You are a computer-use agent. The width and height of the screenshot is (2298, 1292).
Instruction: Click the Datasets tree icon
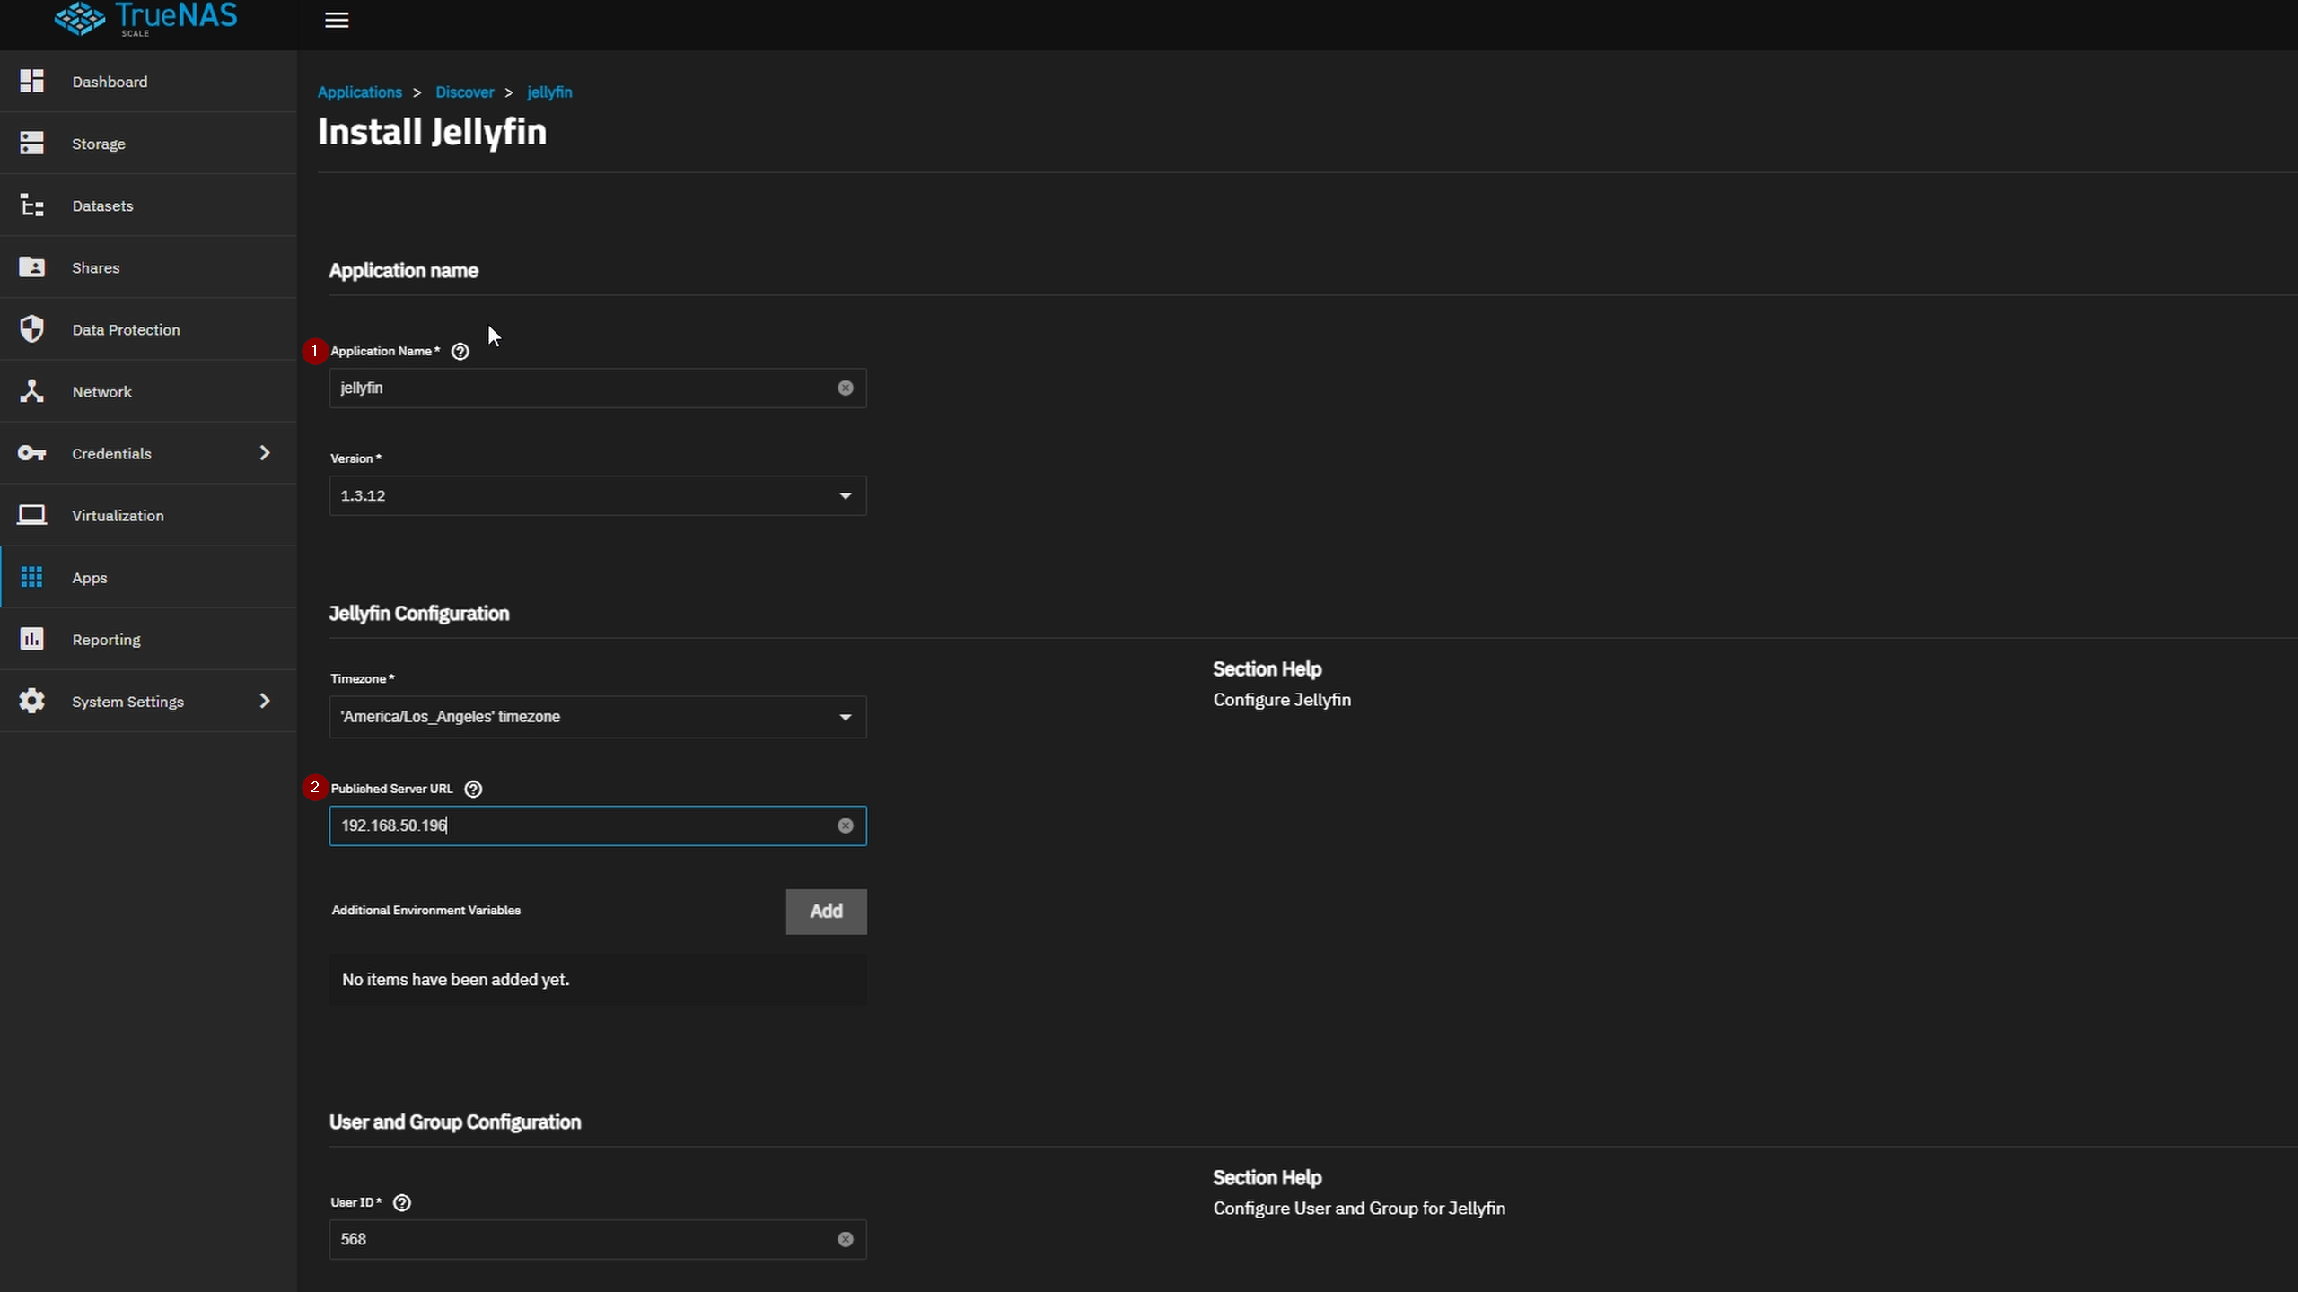(x=32, y=205)
